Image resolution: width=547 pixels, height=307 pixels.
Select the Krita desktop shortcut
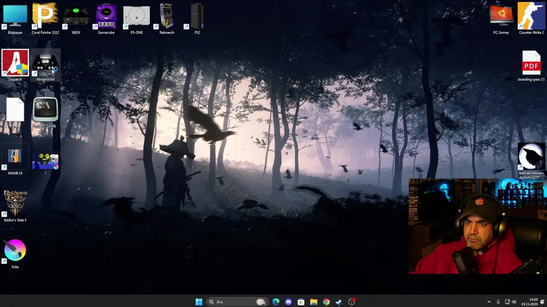click(15, 252)
